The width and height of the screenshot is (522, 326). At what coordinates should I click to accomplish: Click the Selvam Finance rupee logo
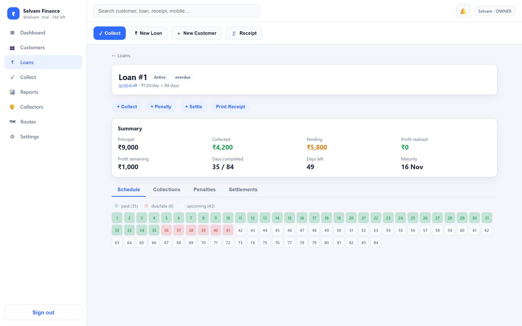click(x=13, y=14)
